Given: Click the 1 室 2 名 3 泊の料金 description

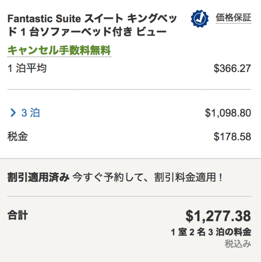Looking at the screenshot, I should coord(211,232).
